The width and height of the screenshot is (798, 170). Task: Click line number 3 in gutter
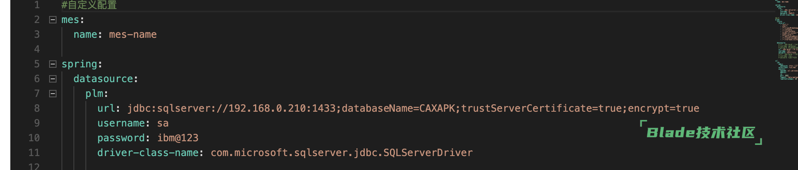click(x=37, y=34)
